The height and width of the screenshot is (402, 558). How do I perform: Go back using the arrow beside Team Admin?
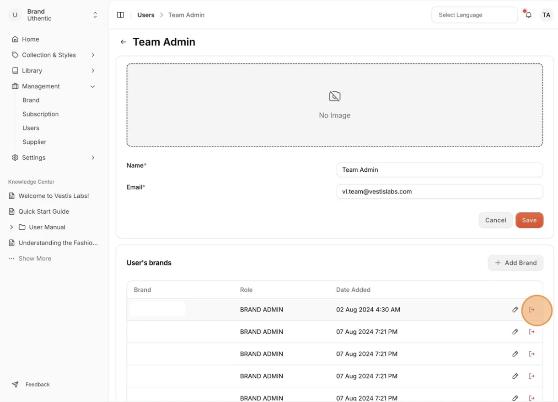coord(123,42)
